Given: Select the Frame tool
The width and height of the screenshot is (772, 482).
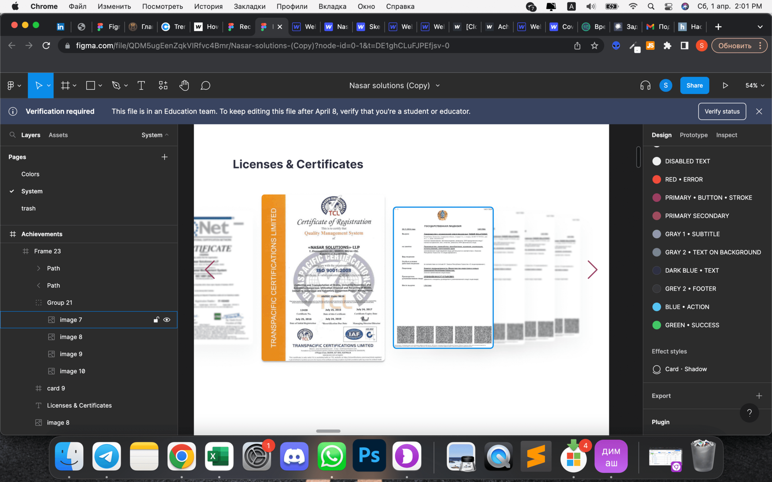Looking at the screenshot, I should tap(65, 86).
